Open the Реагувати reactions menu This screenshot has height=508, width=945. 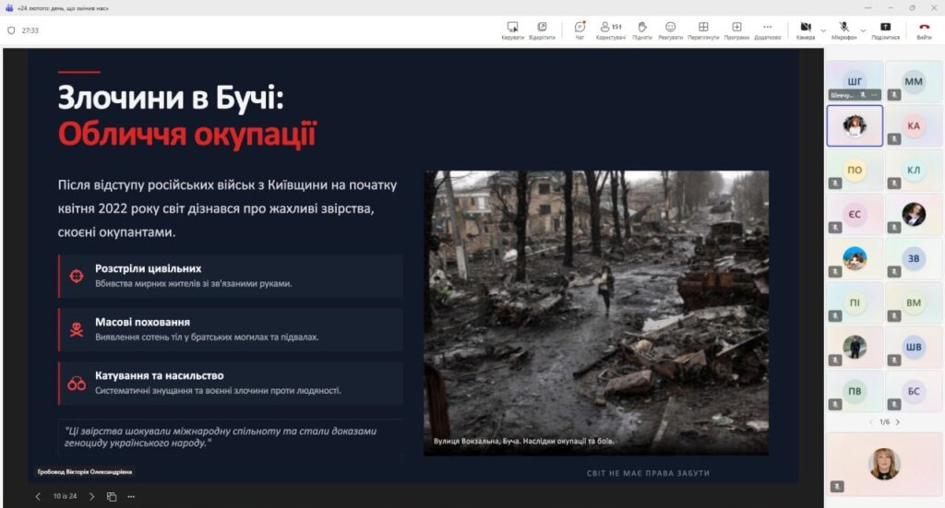tap(671, 30)
